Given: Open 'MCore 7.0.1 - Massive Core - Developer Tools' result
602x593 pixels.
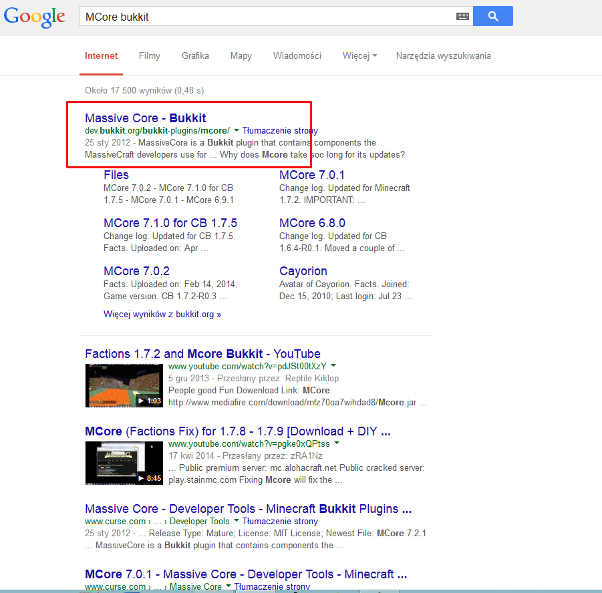Looking at the screenshot, I should pos(246,574).
